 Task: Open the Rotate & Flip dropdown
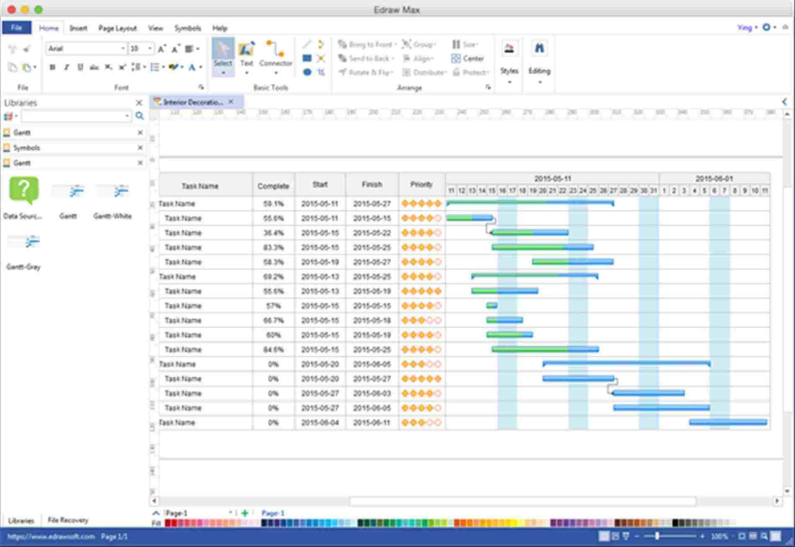tap(366, 72)
